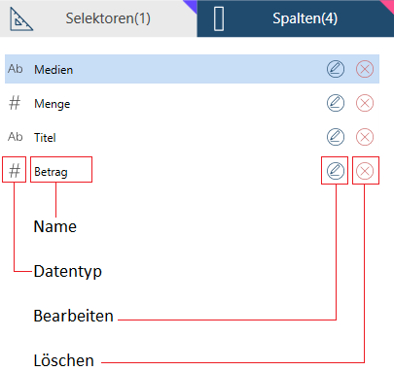The image size is (394, 371).
Task: Click the # data type icon for Menge
Action: [x=15, y=103]
